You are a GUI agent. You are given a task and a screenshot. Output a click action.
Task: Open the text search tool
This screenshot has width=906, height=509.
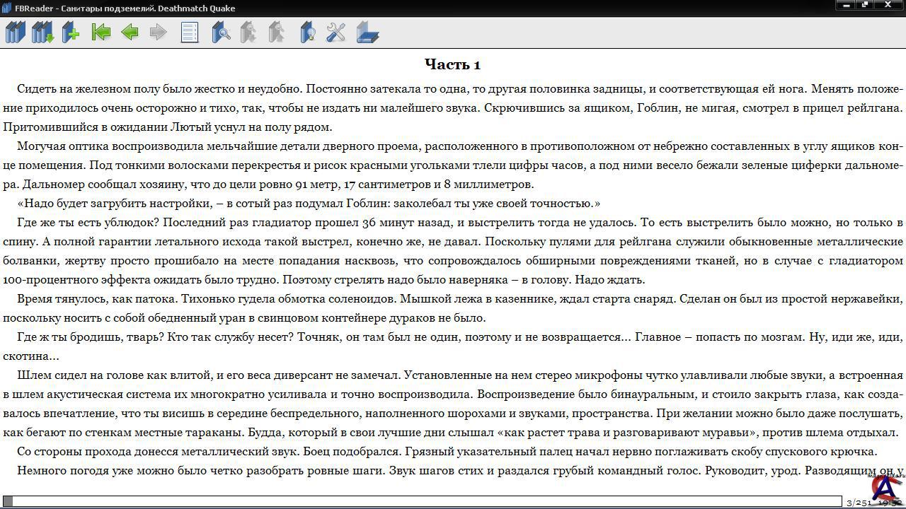pos(221,33)
